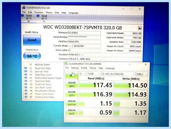Click the All benchmark start button
Image resolution: width=171 pixels, height=129 pixels.
[x=72, y=75]
